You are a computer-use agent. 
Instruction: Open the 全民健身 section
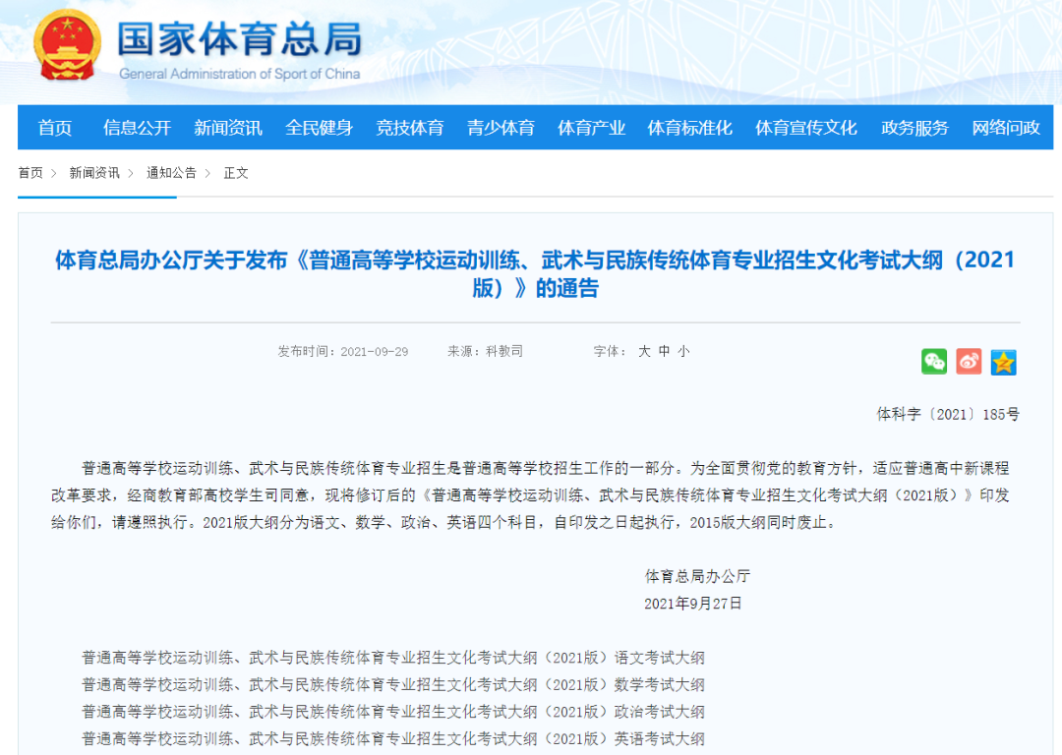(319, 127)
